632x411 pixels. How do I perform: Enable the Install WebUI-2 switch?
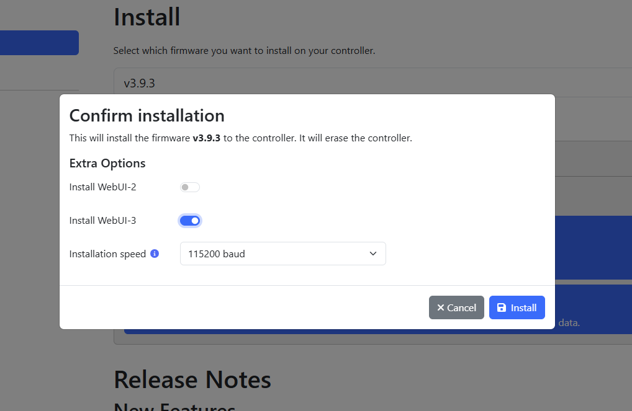pyautogui.click(x=190, y=187)
